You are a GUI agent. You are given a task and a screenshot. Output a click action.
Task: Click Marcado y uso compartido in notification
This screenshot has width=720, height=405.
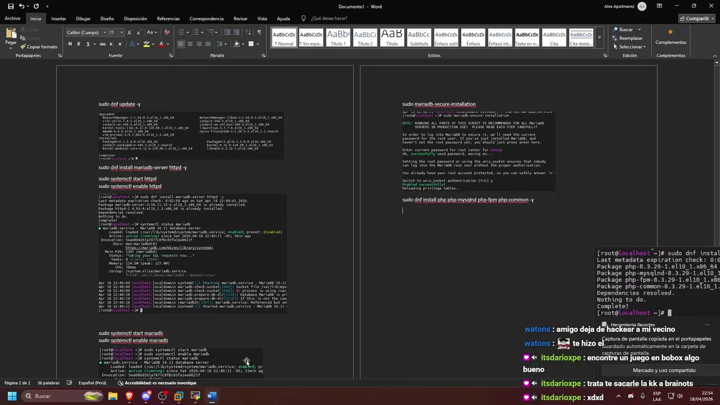tap(664, 370)
